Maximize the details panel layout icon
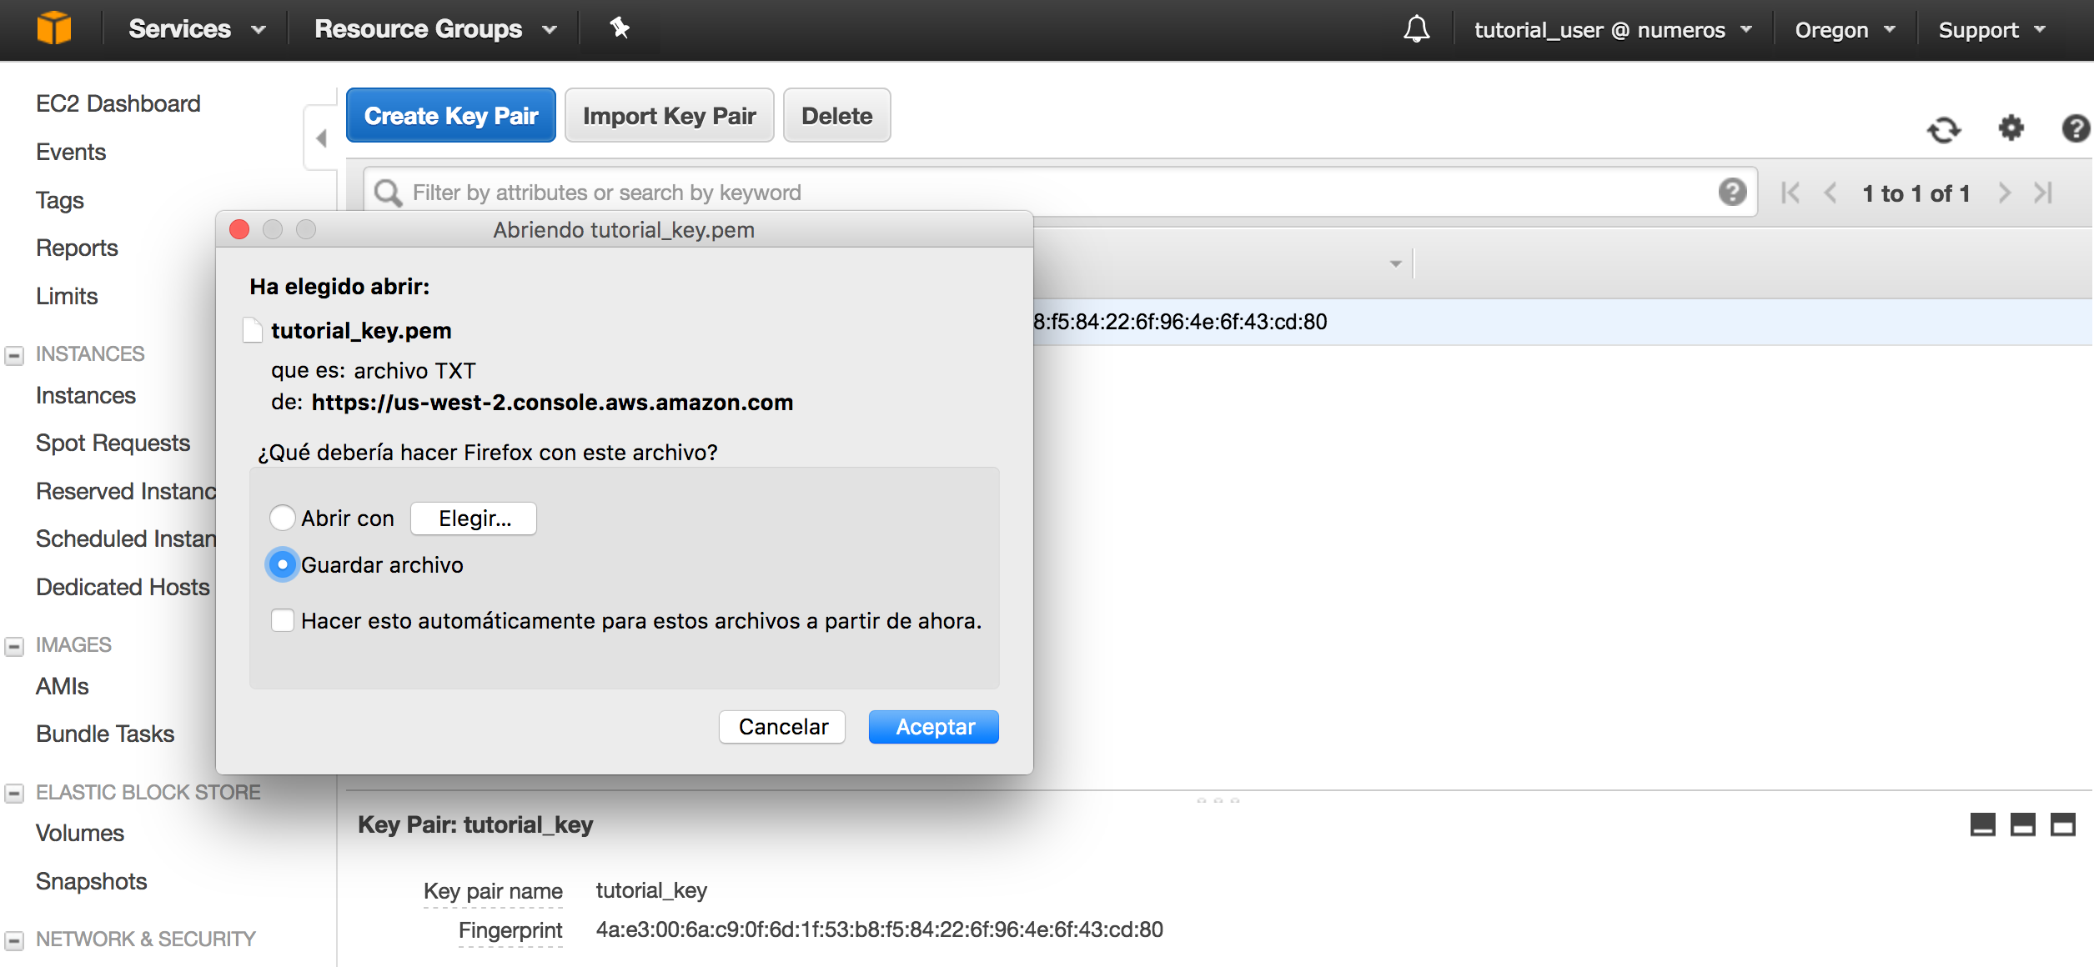This screenshot has height=967, width=2094. click(x=2062, y=824)
